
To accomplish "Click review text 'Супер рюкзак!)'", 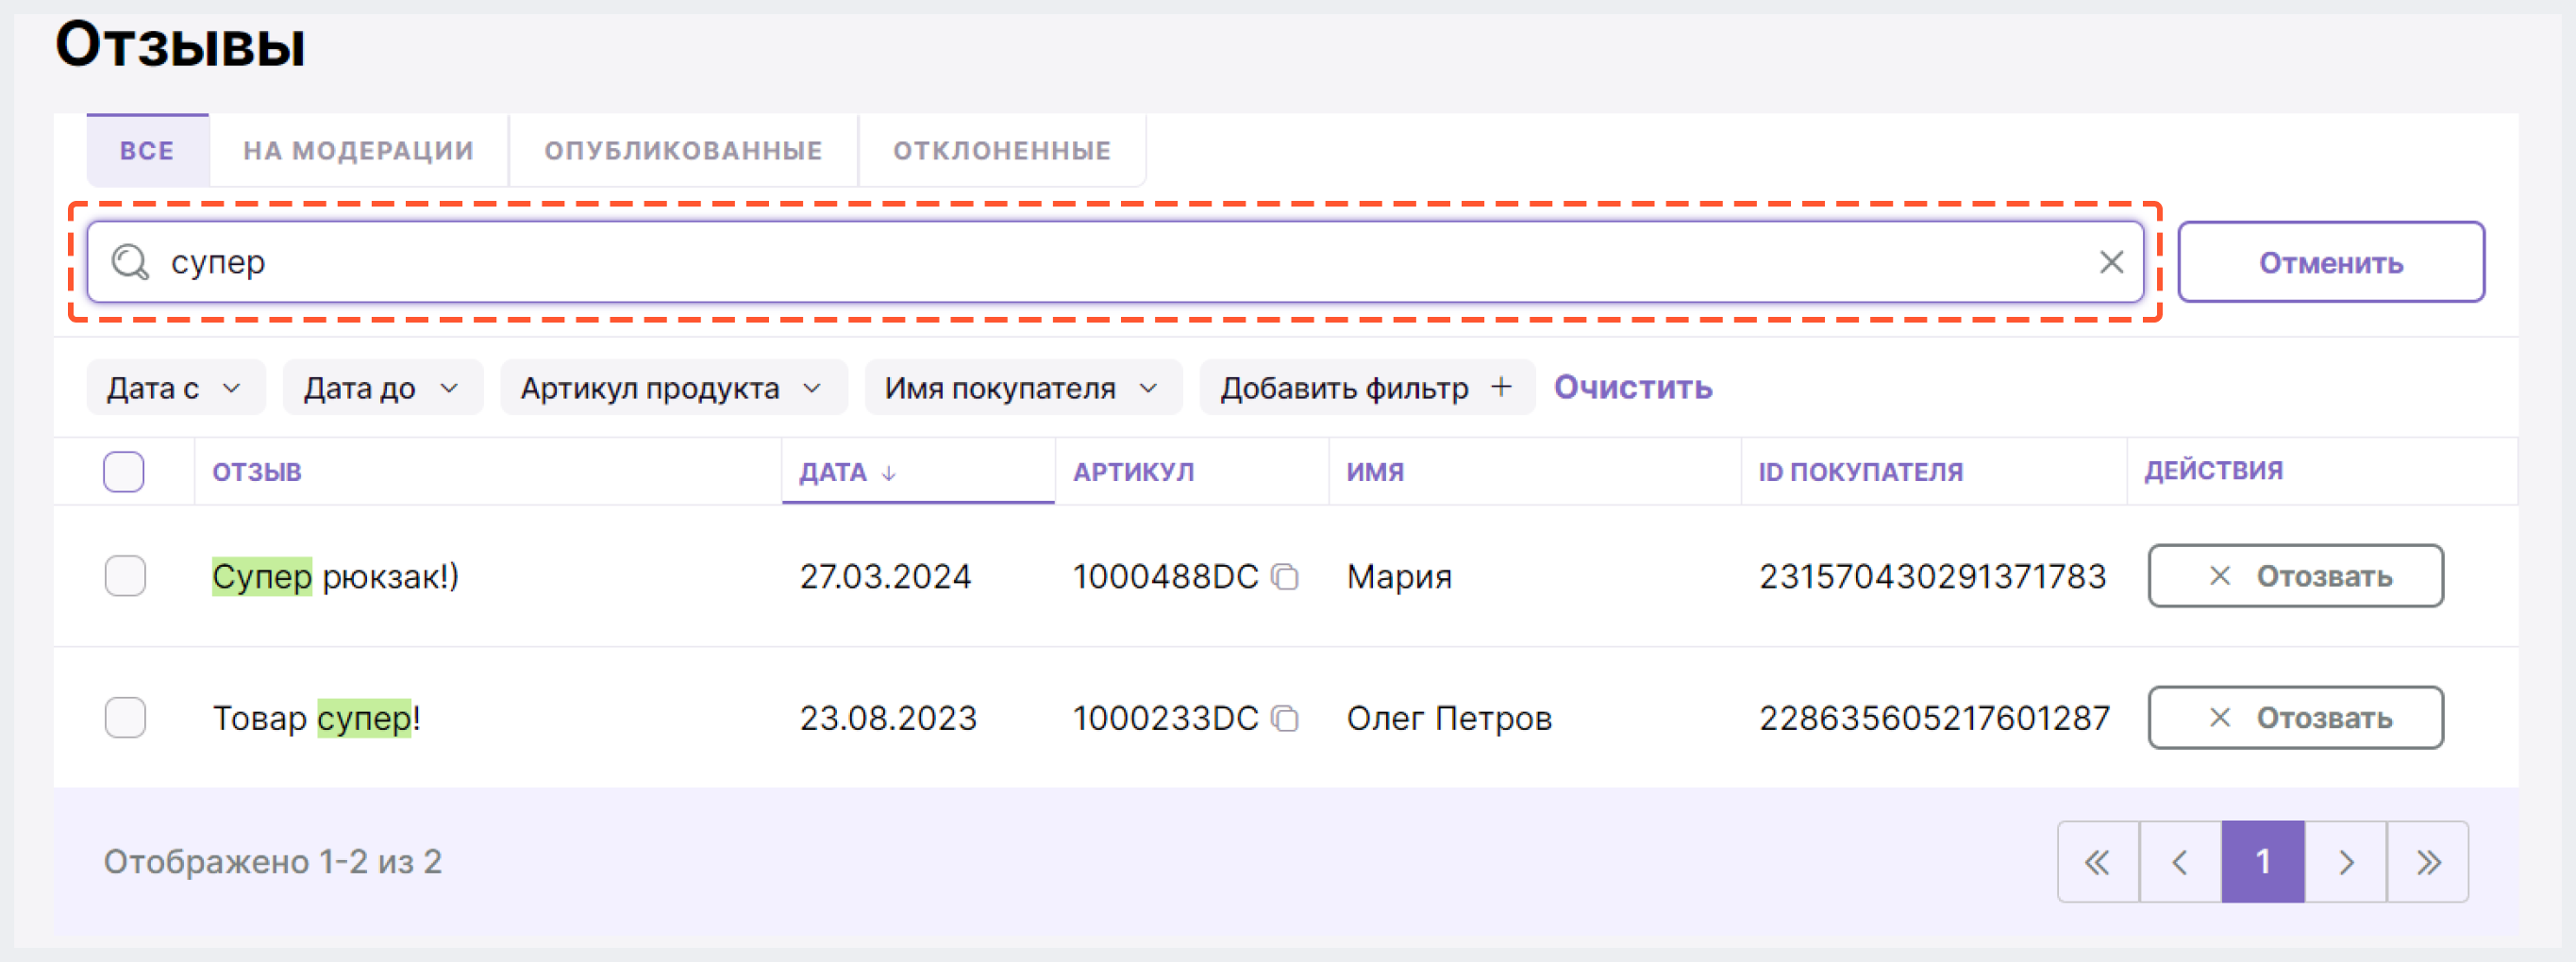I will (335, 577).
